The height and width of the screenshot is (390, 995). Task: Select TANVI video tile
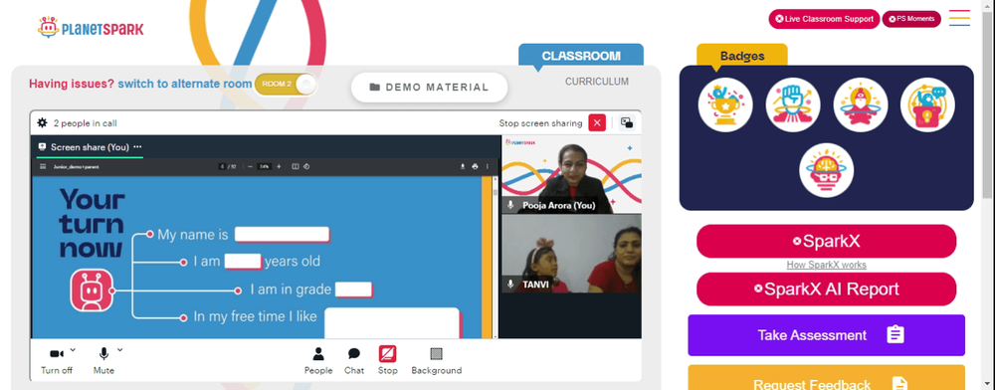571,254
